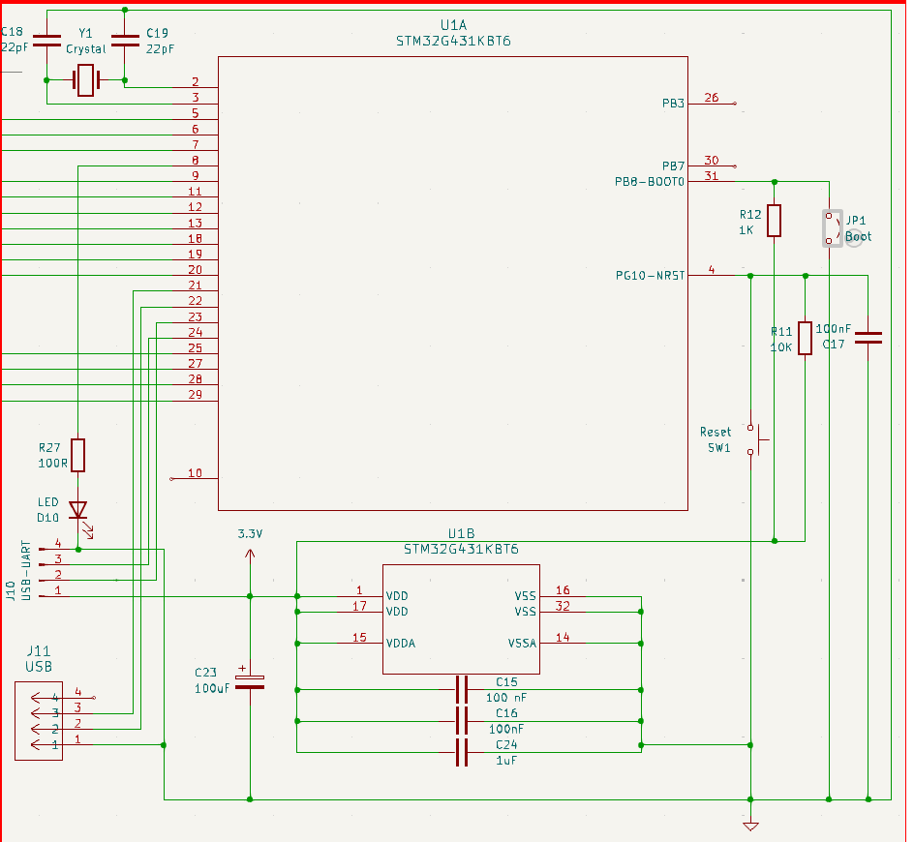The width and height of the screenshot is (914, 842).
Task: Select resistor R11 10K symbol
Action: click(x=805, y=338)
